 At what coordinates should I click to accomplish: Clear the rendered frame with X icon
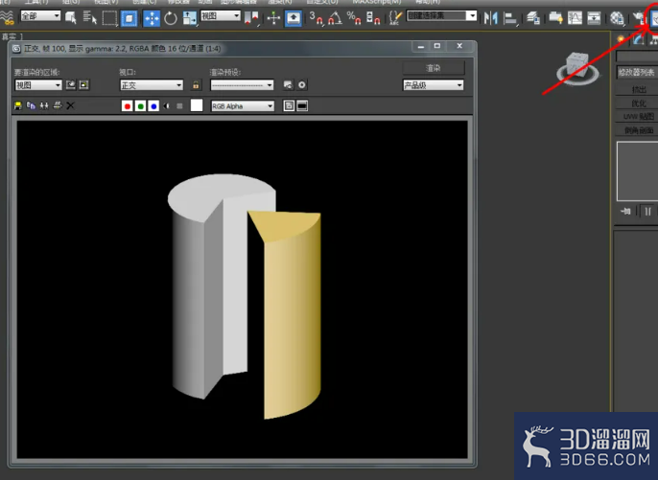point(71,105)
